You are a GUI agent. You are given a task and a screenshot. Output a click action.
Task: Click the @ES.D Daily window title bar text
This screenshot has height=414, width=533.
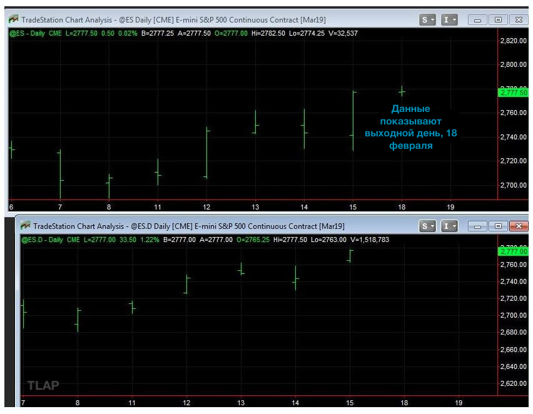(189, 226)
